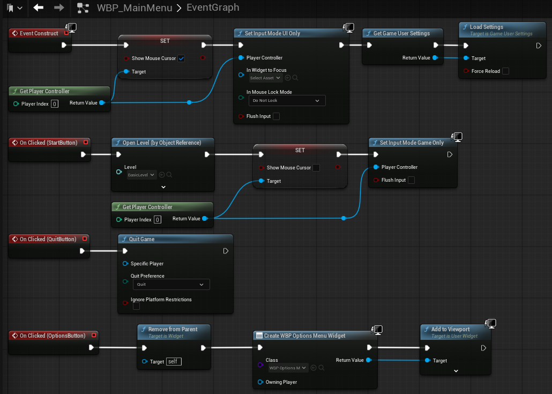Select EventGraph in the breadcrumb
Image resolution: width=552 pixels, height=394 pixels.
[x=213, y=8]
